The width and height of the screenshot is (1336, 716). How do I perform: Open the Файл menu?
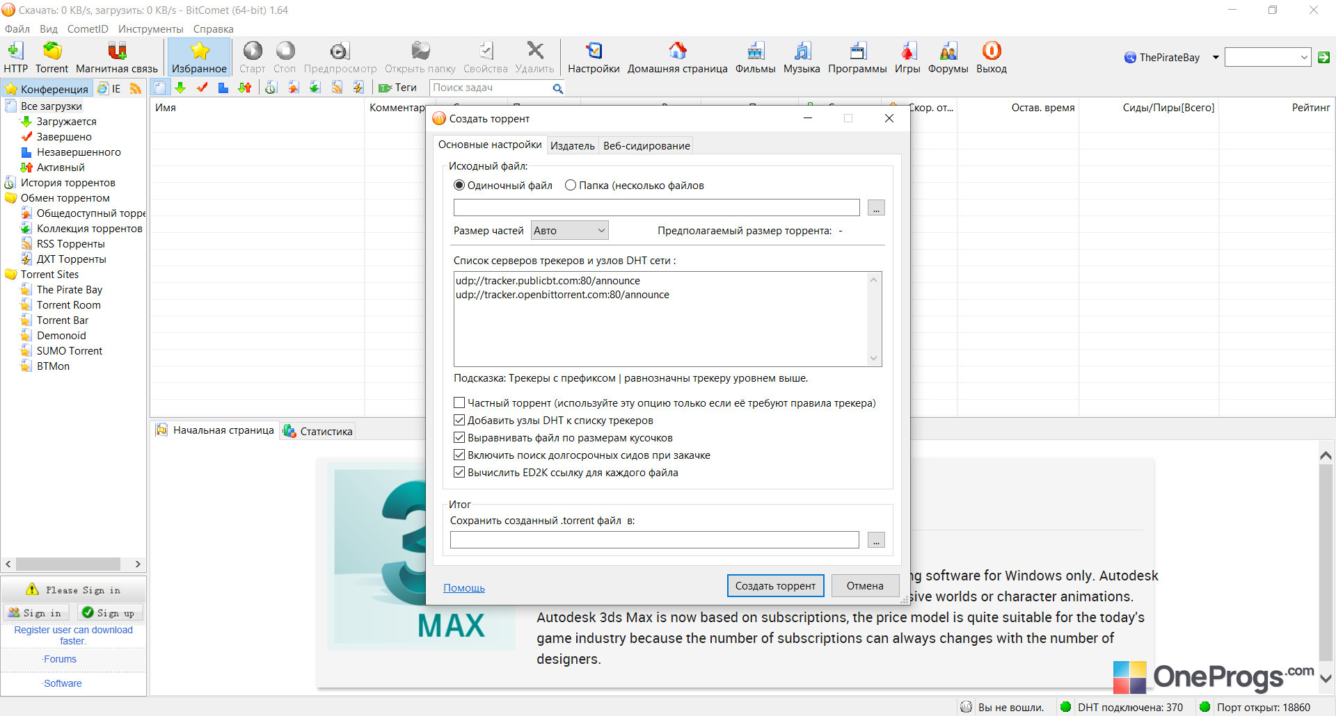coord(17,29)
